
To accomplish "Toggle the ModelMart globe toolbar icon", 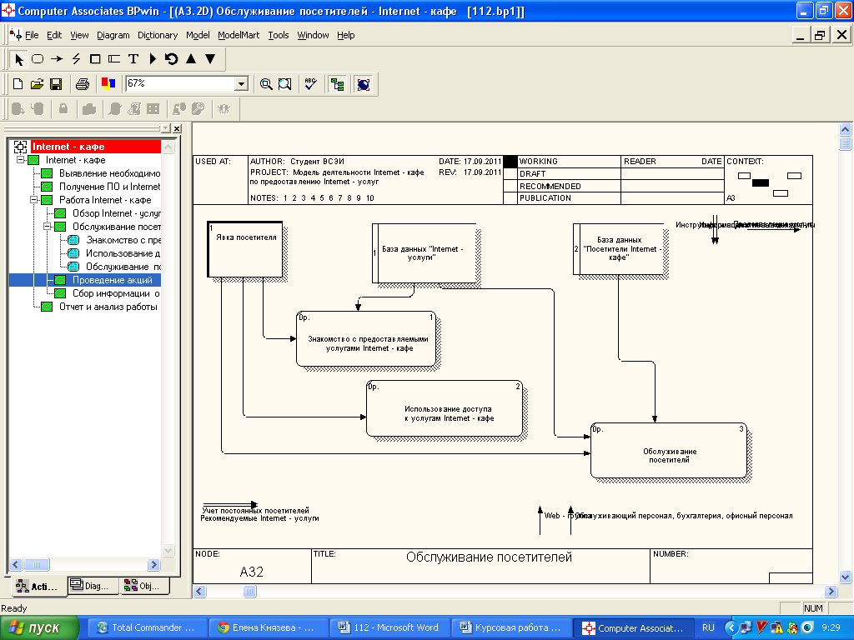I will tap(364, 84).
